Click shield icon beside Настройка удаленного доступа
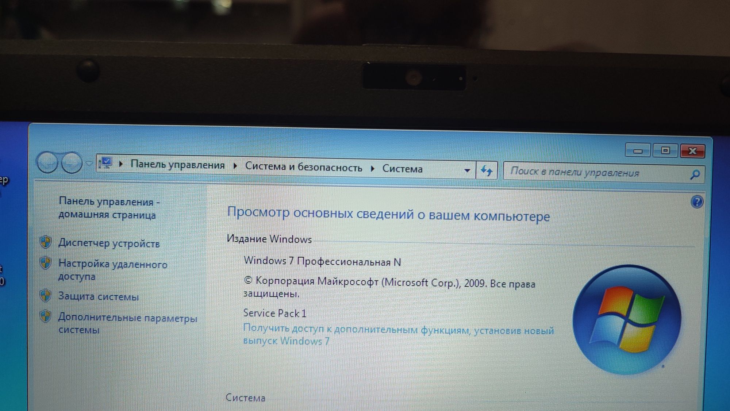 45,263
